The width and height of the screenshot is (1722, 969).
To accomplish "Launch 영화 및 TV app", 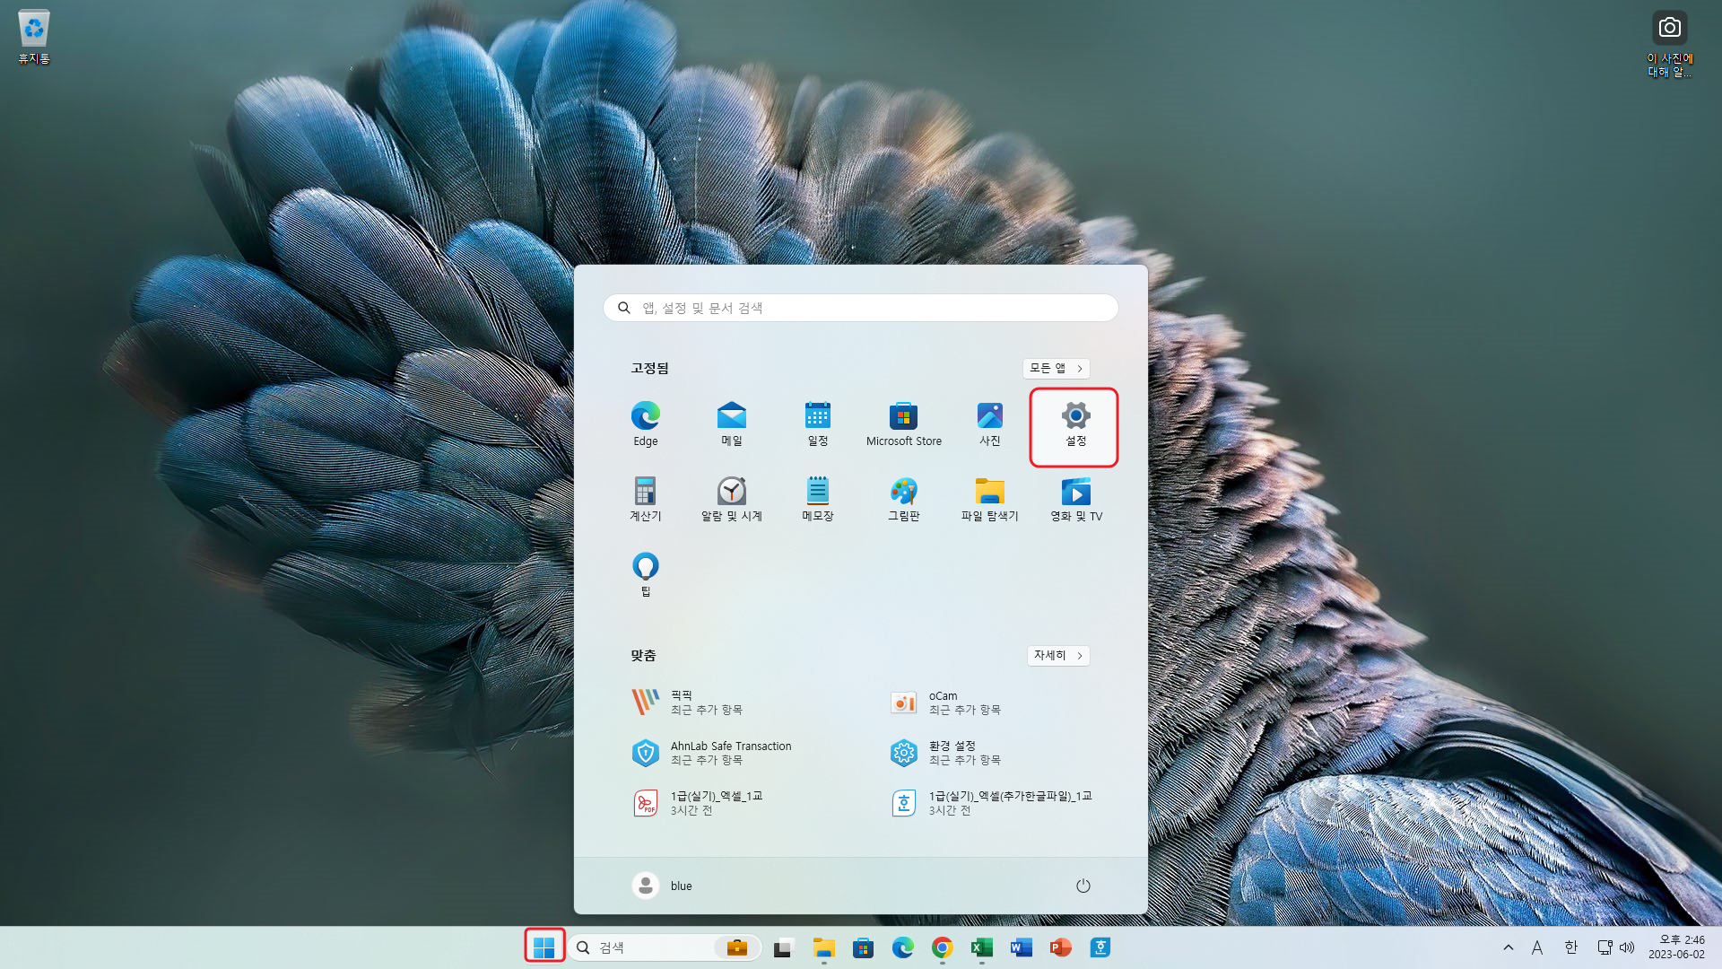I will click(x=1075, y=500).
